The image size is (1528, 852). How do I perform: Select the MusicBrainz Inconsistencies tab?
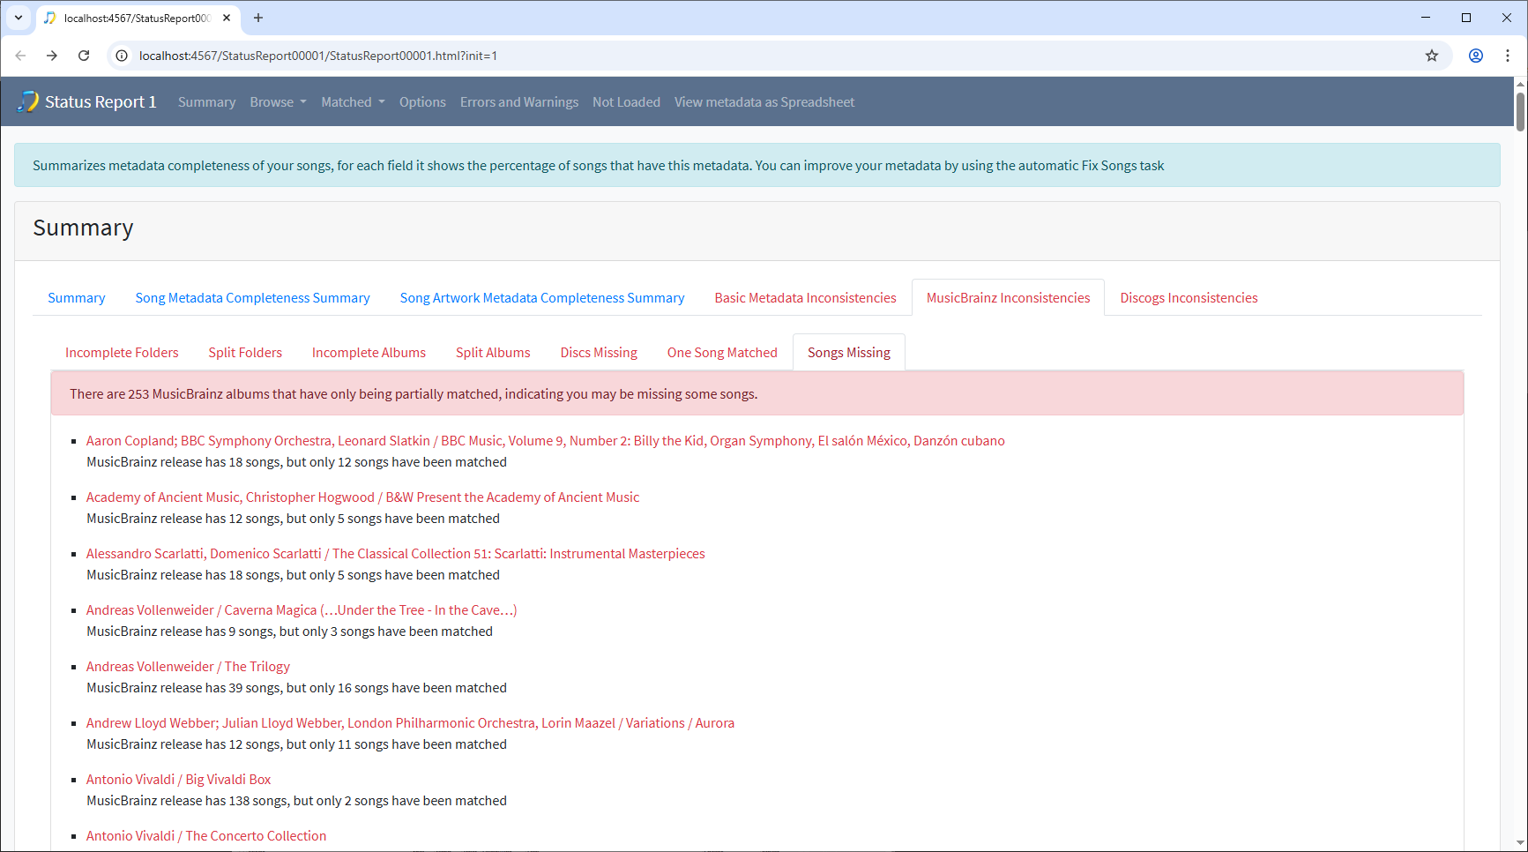[x=1008, y=298]
